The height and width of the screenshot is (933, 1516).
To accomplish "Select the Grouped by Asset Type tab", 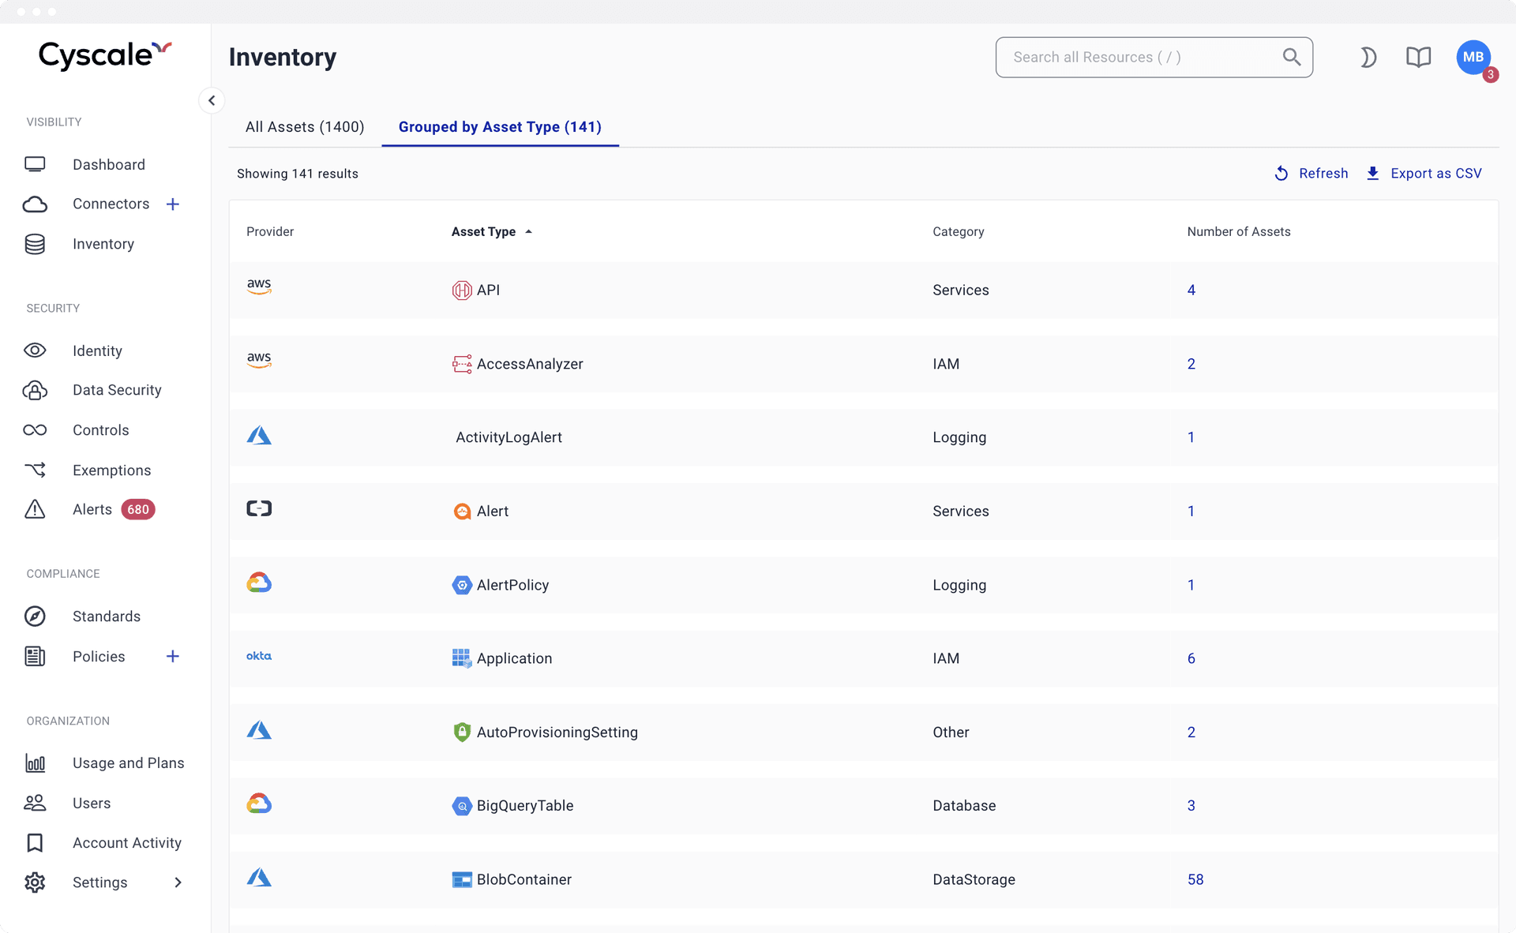I will click(500, 126).
